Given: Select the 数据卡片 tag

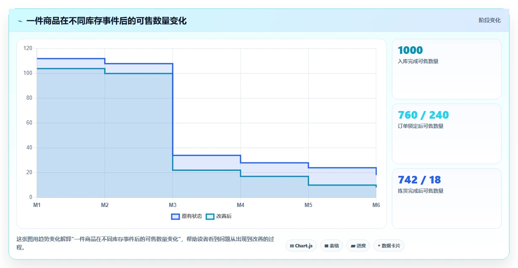Looking at the screenshot, I should pos(389,246).
